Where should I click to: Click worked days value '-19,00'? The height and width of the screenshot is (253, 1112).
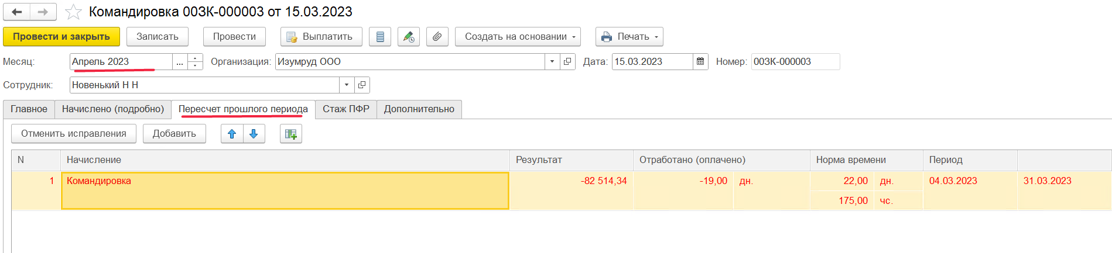click(713, 181)
